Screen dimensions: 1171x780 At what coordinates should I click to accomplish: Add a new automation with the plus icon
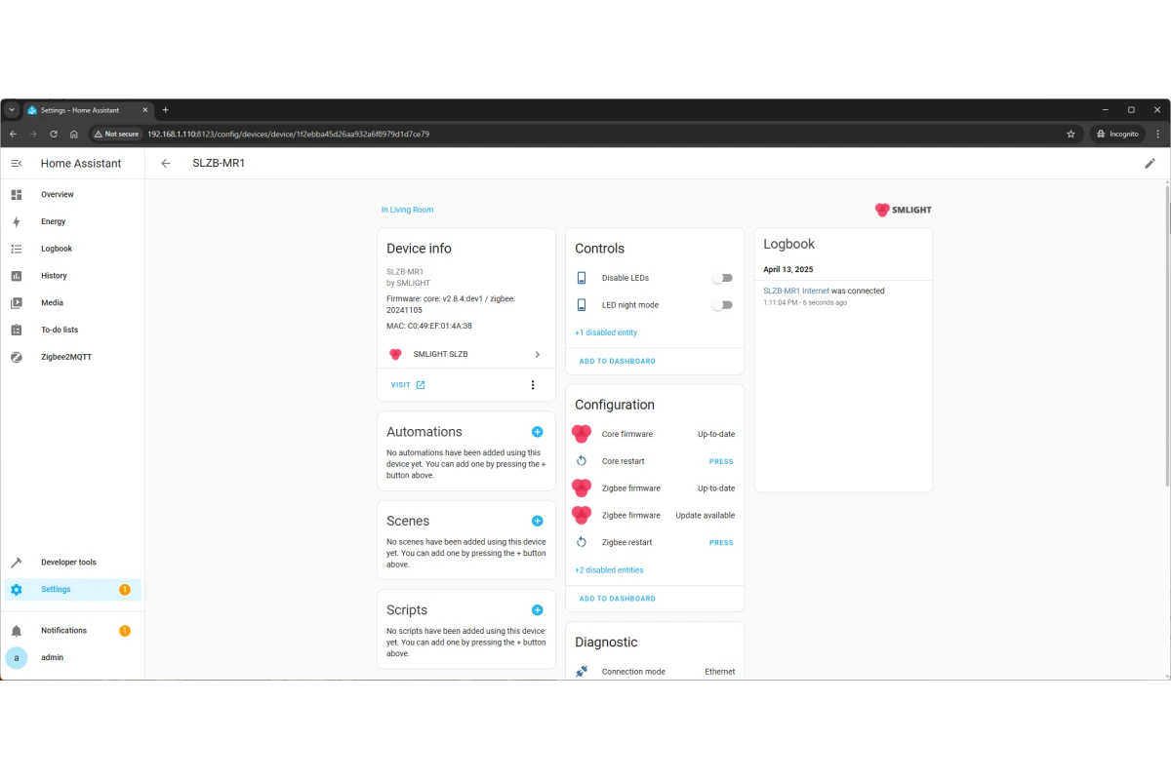click(x=537, y=432)
